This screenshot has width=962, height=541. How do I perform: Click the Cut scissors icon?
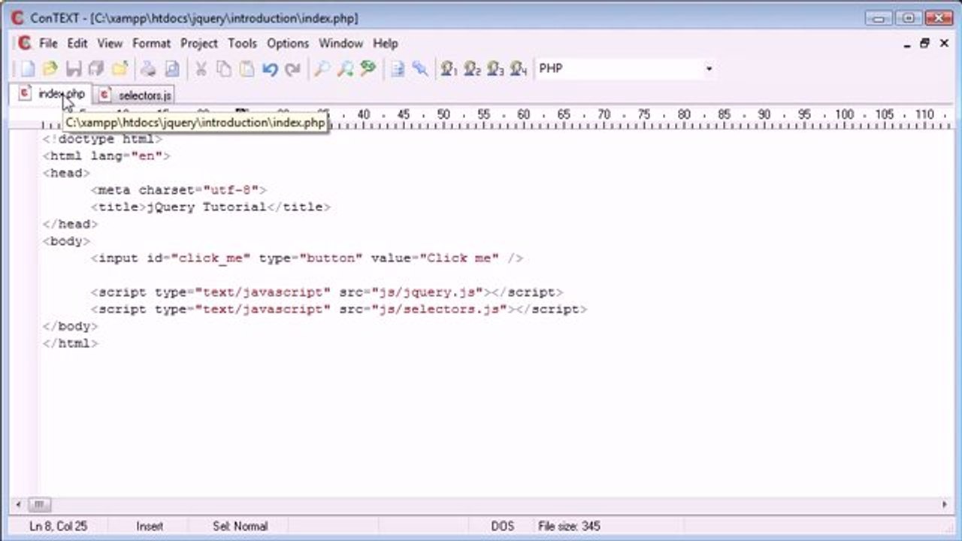click(x=201, y=69)
